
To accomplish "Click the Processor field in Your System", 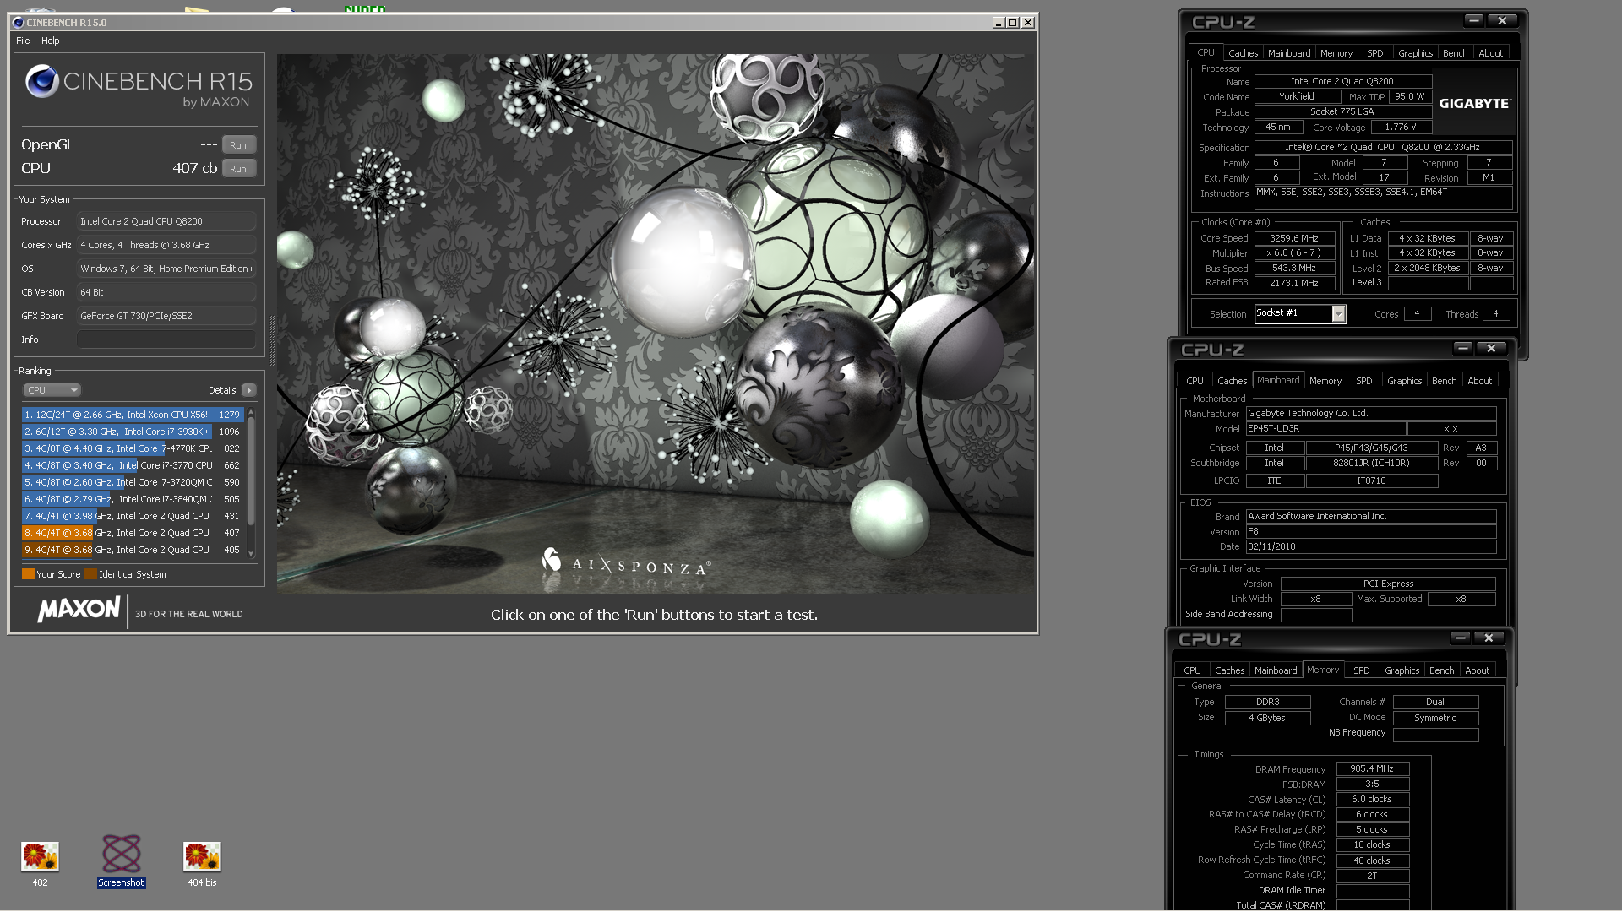I will (166, 221).
